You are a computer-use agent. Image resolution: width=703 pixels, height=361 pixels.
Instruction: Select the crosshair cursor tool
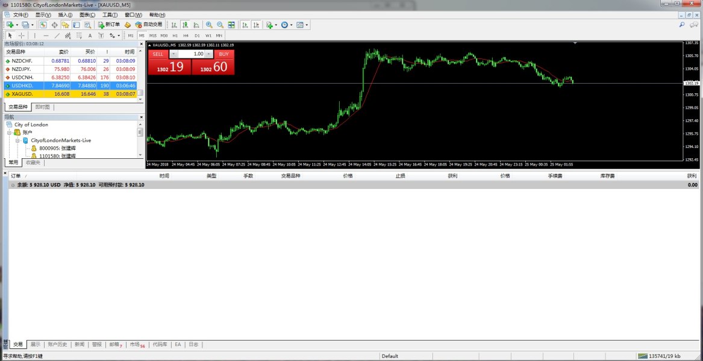click(21, 35)
